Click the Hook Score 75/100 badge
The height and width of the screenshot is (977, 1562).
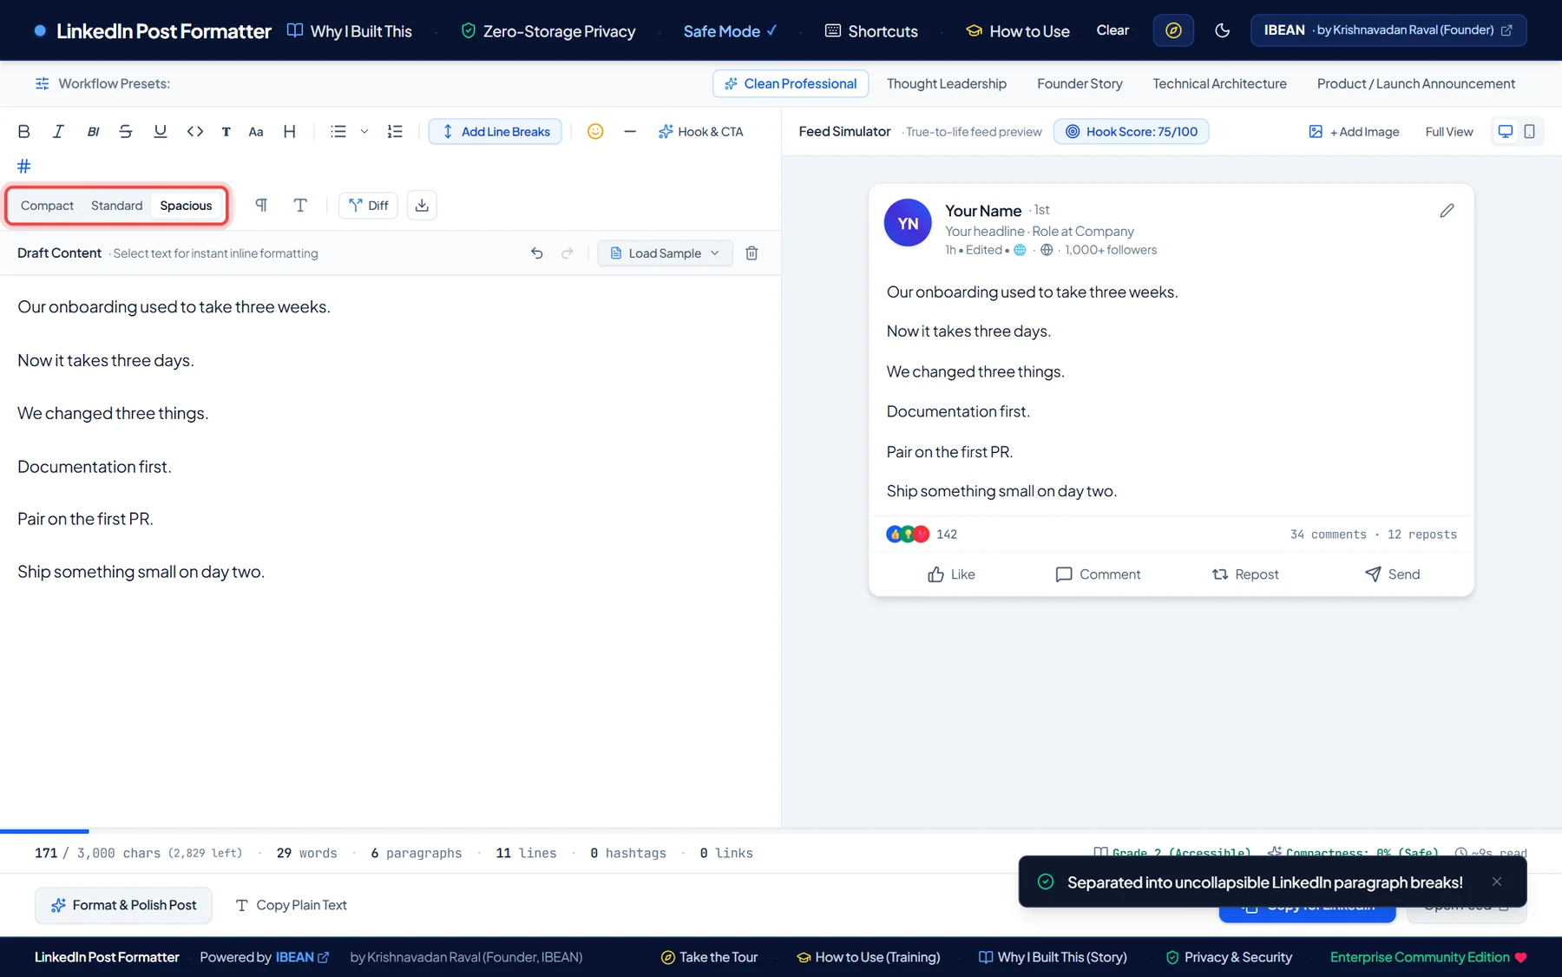(1131, 132)
